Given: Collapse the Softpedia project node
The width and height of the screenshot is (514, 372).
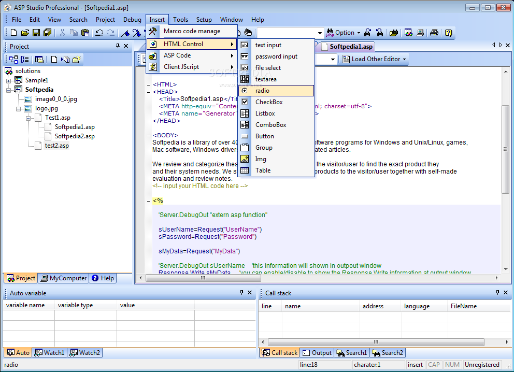Looking at the screenshot, I should click(x=8, y=90).
